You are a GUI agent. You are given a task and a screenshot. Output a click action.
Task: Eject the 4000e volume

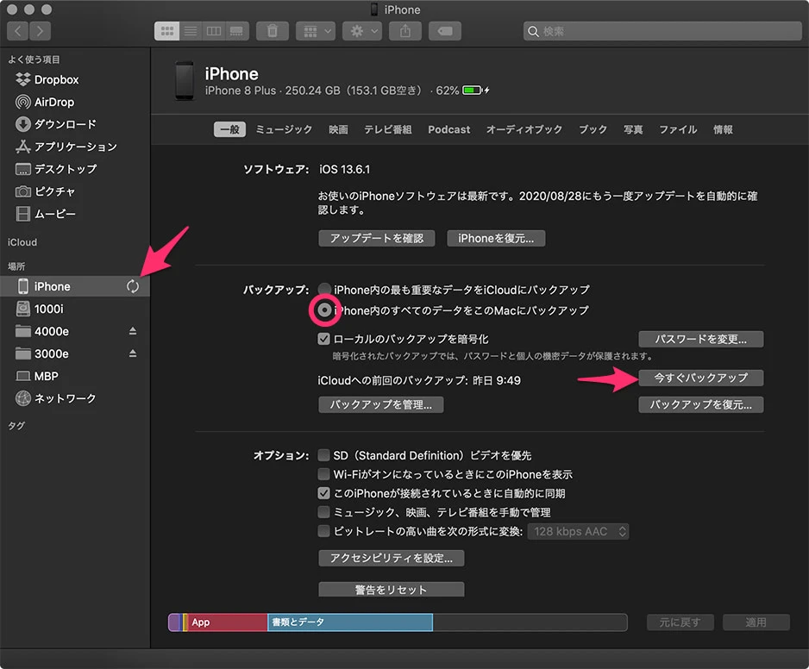click(133, 331)
